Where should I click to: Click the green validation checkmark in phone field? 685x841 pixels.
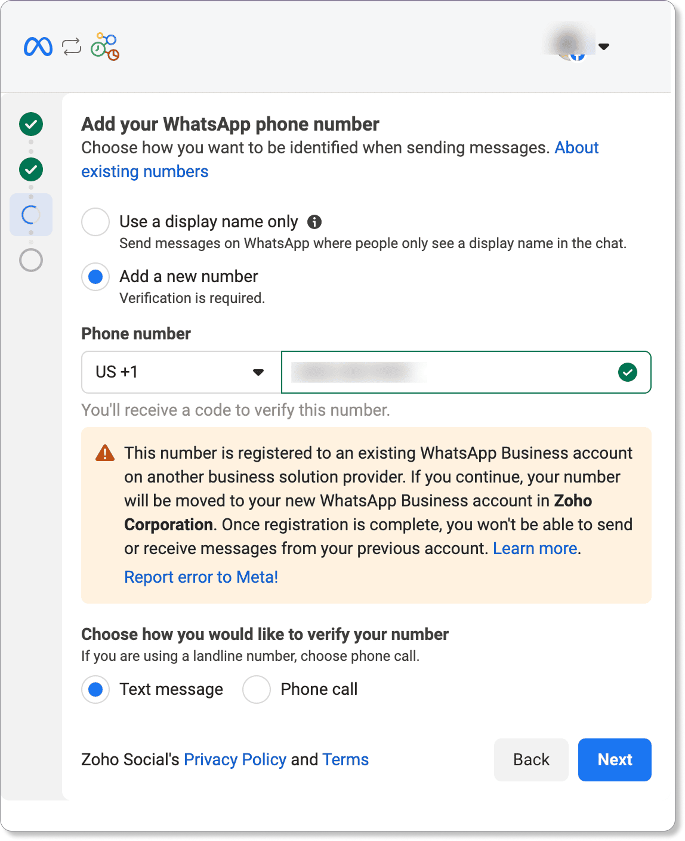tap(628, 372)
